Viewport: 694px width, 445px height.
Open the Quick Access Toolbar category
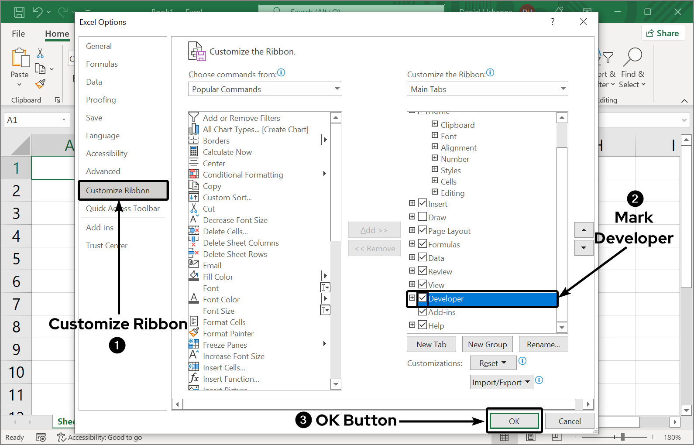[123, 209]
